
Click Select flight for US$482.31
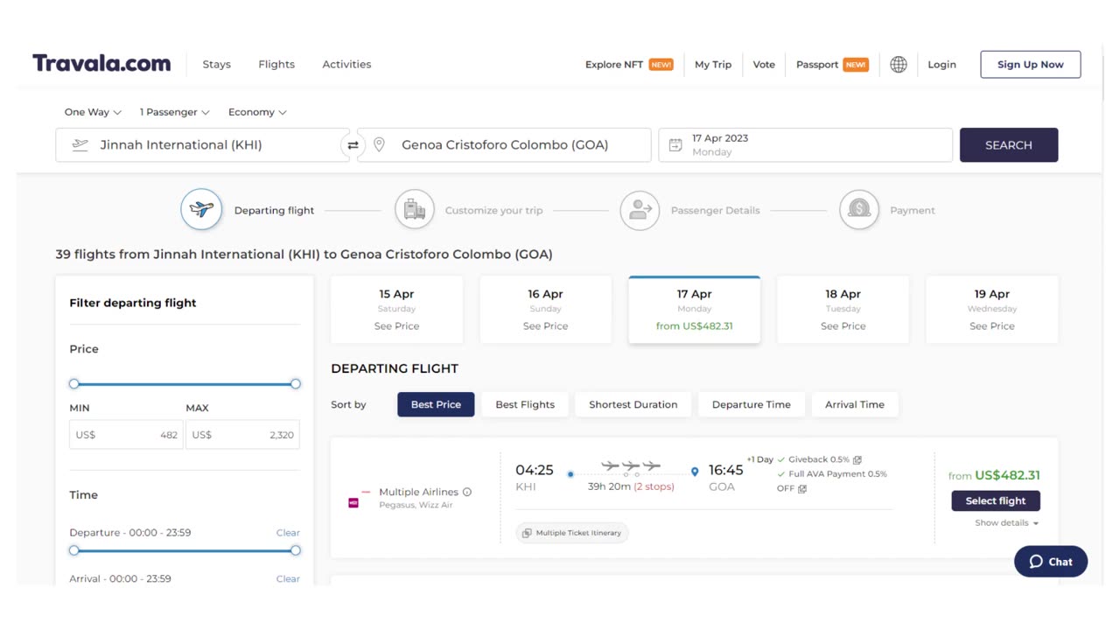(x=996, y=500)
